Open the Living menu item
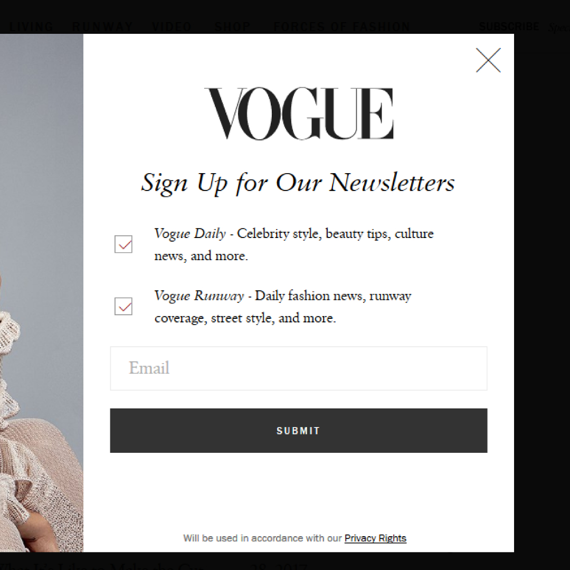The height and width of the screenshot is (570, 570). point(31,26)
